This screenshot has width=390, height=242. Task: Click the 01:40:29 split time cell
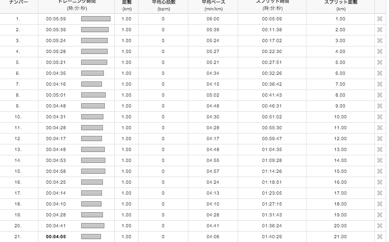272,237
